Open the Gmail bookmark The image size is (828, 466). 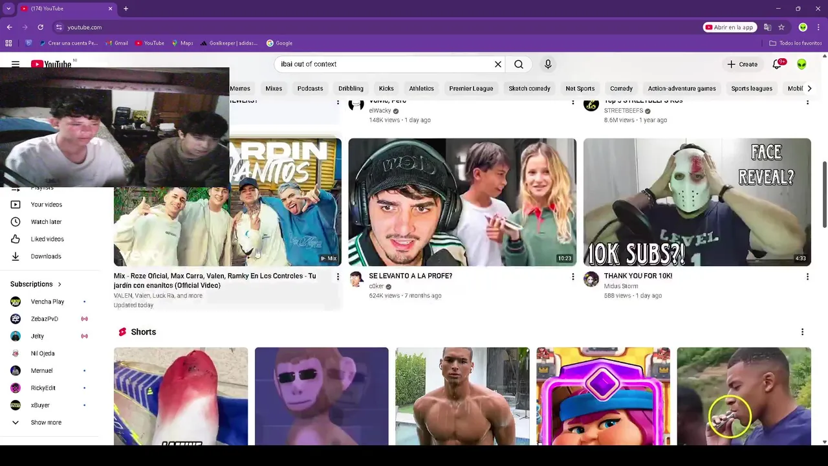click(117, 43)
